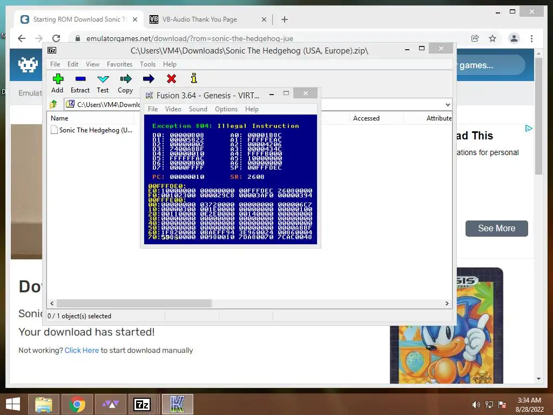Click the blue Move arrow icon
This screenshot has width=553, height=415.
point(149,79)
